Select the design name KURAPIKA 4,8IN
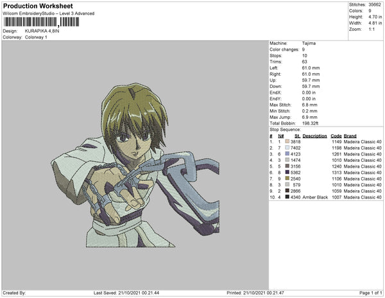385x298 pixels. click(x=42, y=31)
